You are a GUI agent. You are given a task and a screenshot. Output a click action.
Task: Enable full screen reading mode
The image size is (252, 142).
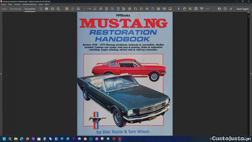pyautogui.click(x=170, y=9)
